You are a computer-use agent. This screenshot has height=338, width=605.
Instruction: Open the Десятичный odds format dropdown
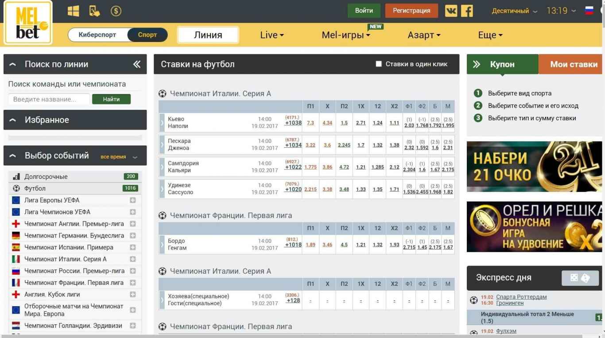[514, 11]
